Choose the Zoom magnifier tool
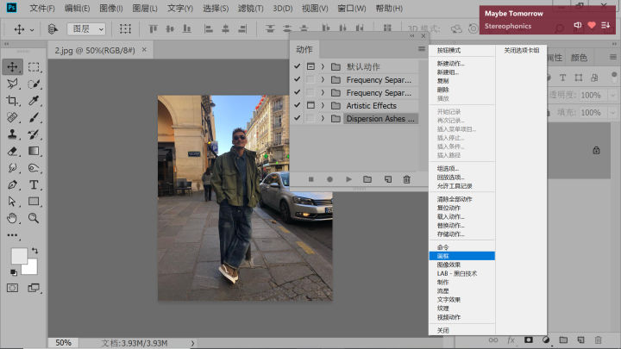621x349 pixels. 34,218
